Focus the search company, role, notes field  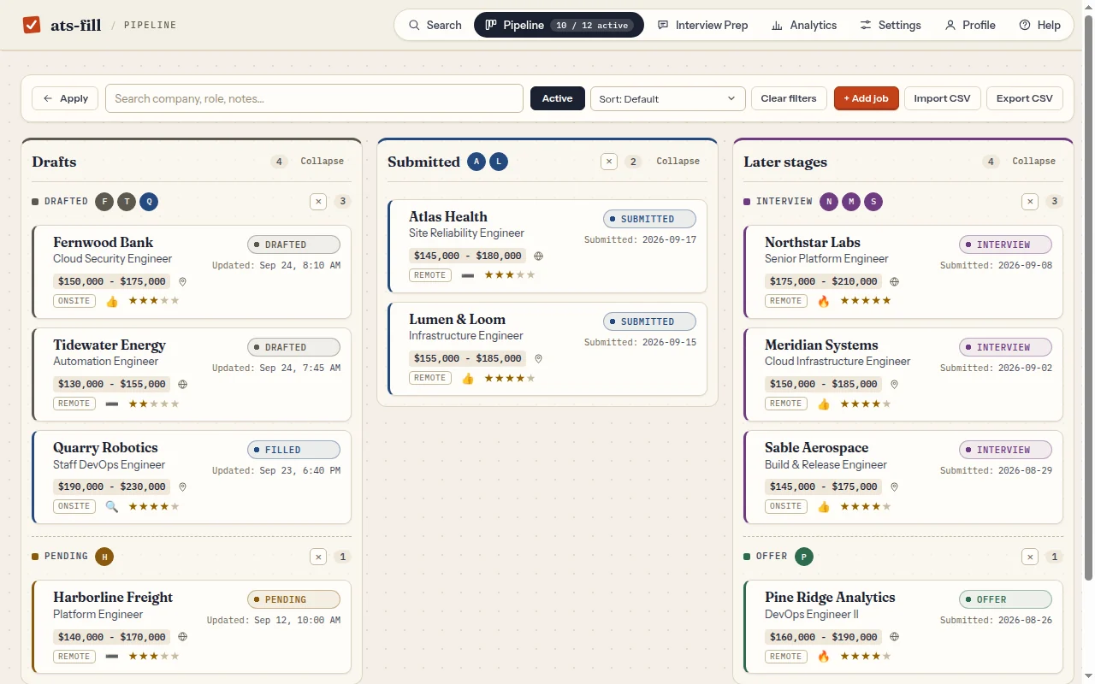pos(314,98)
